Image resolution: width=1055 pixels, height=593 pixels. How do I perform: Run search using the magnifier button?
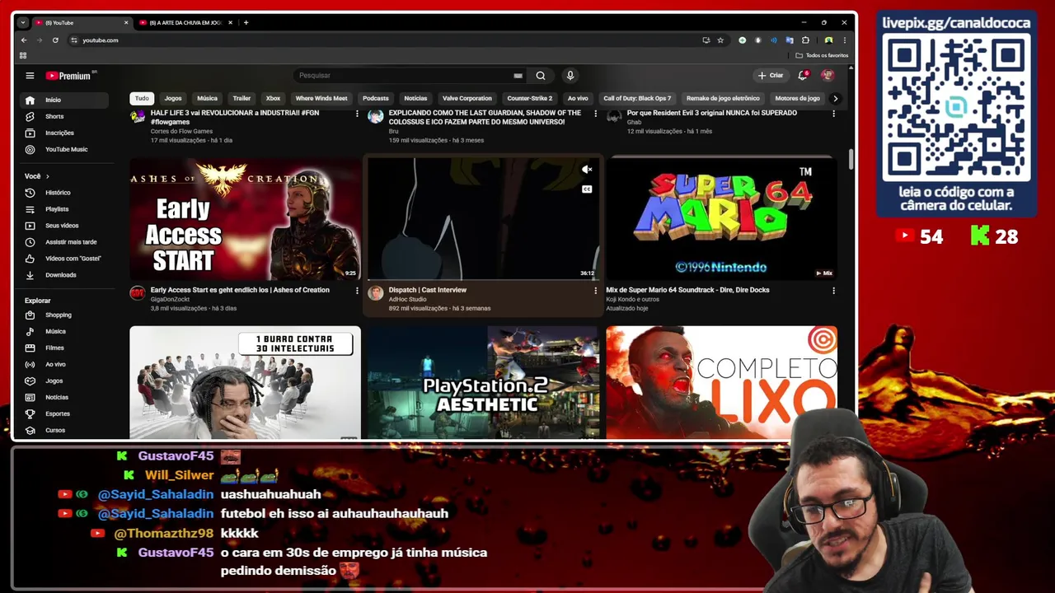pyautogui.click(x=541, y=76)
